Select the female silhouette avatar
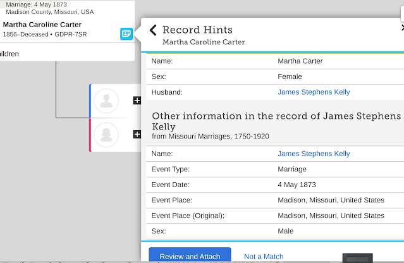 pos(110,134)
